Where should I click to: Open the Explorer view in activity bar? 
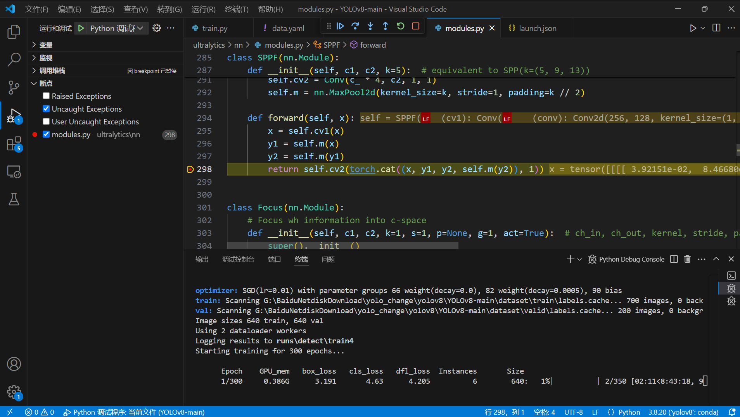pyautogui.click(x=14, y=32)
